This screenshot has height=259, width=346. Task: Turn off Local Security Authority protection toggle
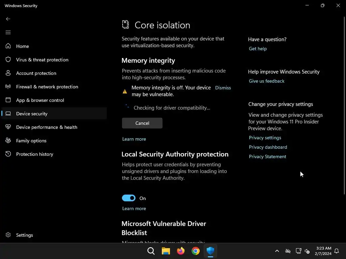click(129, 198)
